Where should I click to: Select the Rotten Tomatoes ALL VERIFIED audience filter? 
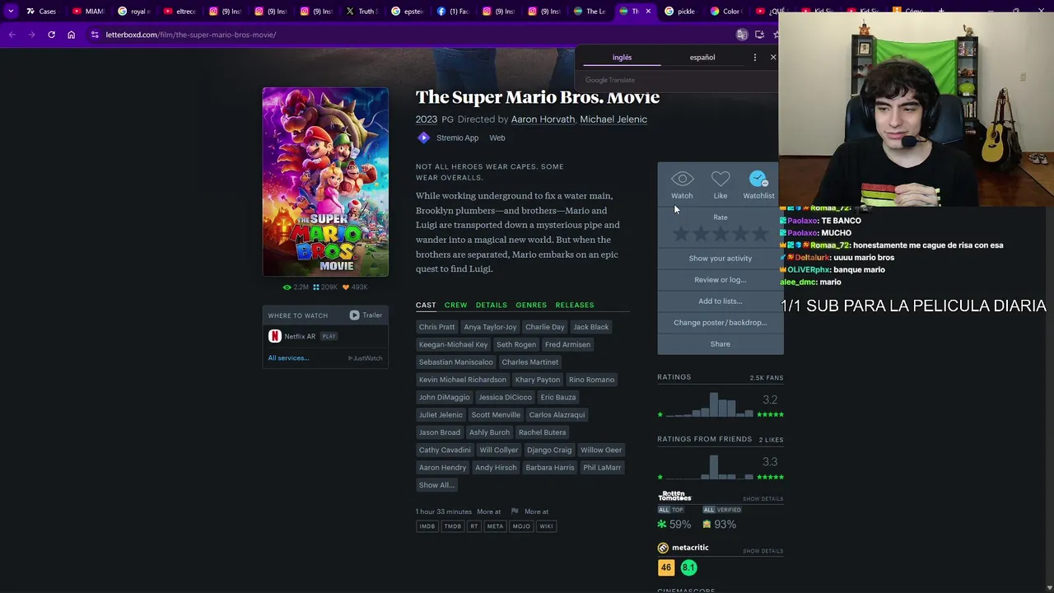pos(721,510)
